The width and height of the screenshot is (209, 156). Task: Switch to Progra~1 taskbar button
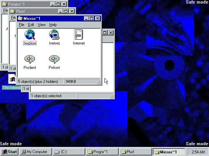pyautogui.click(x=102, y=152)
